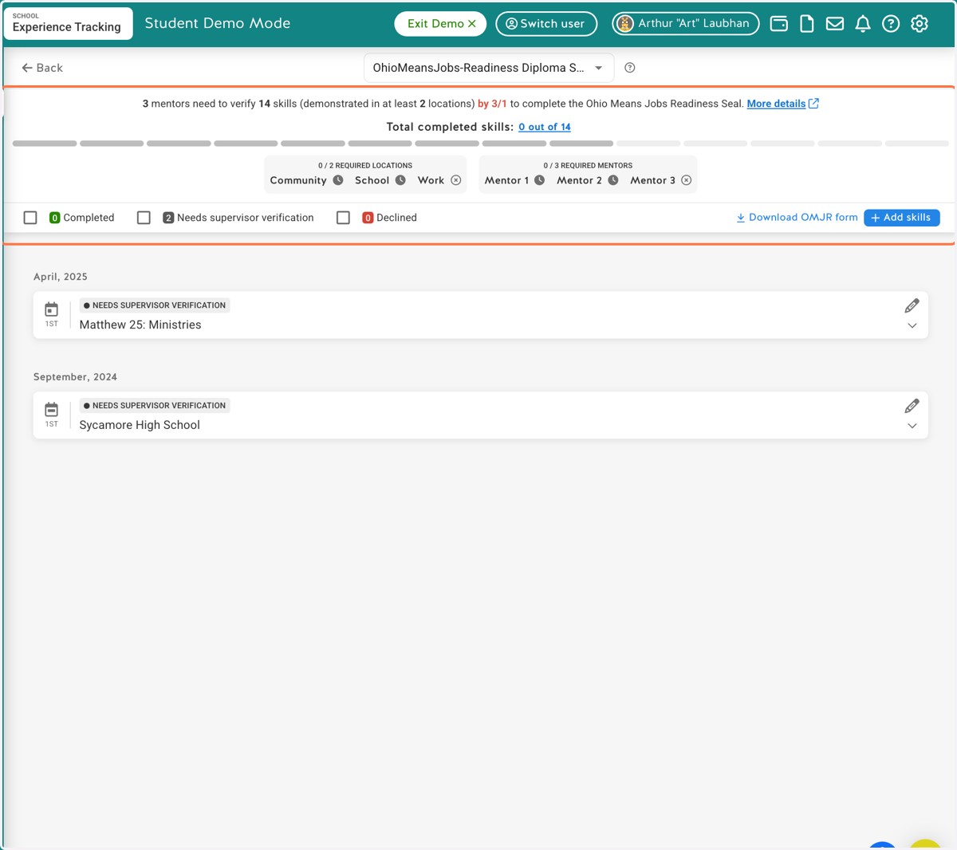Image resolution: width=957 pixels, height=850 pixels.
Task: Open the document icon in the header
Action: click(807, 24)
